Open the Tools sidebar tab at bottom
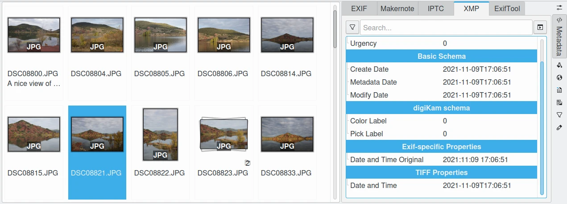This screenshot has height=204, width=567. (559, 127)
